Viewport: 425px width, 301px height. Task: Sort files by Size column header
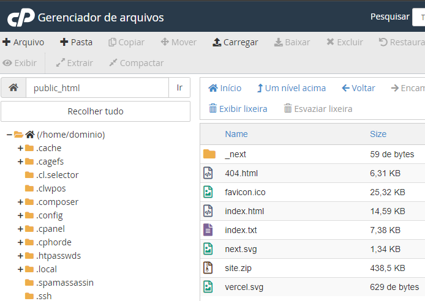(x=378, y=134)
